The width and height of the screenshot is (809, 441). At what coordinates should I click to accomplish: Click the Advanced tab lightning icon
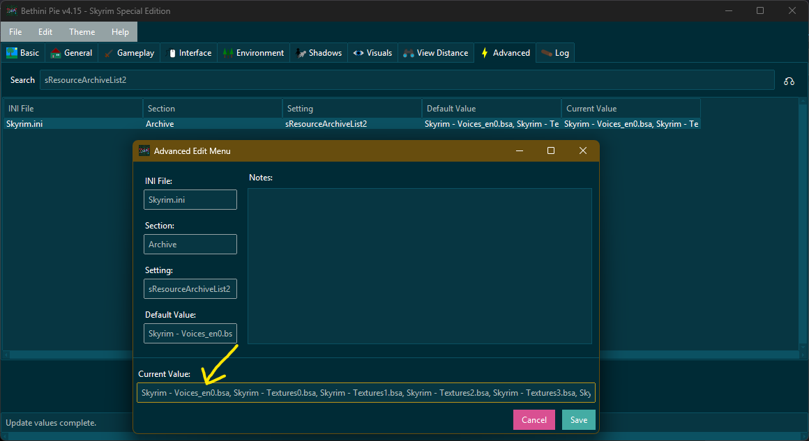pos(485,52)
